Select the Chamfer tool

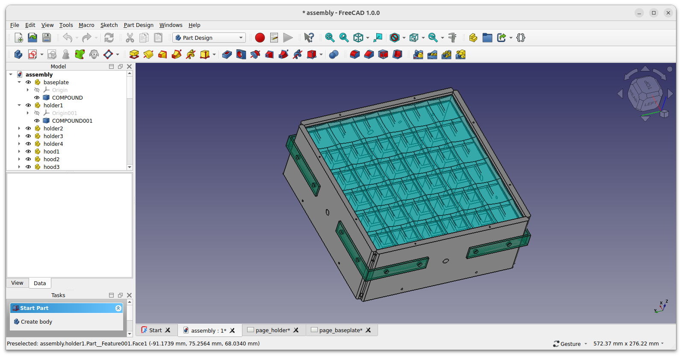coord(369,54)
